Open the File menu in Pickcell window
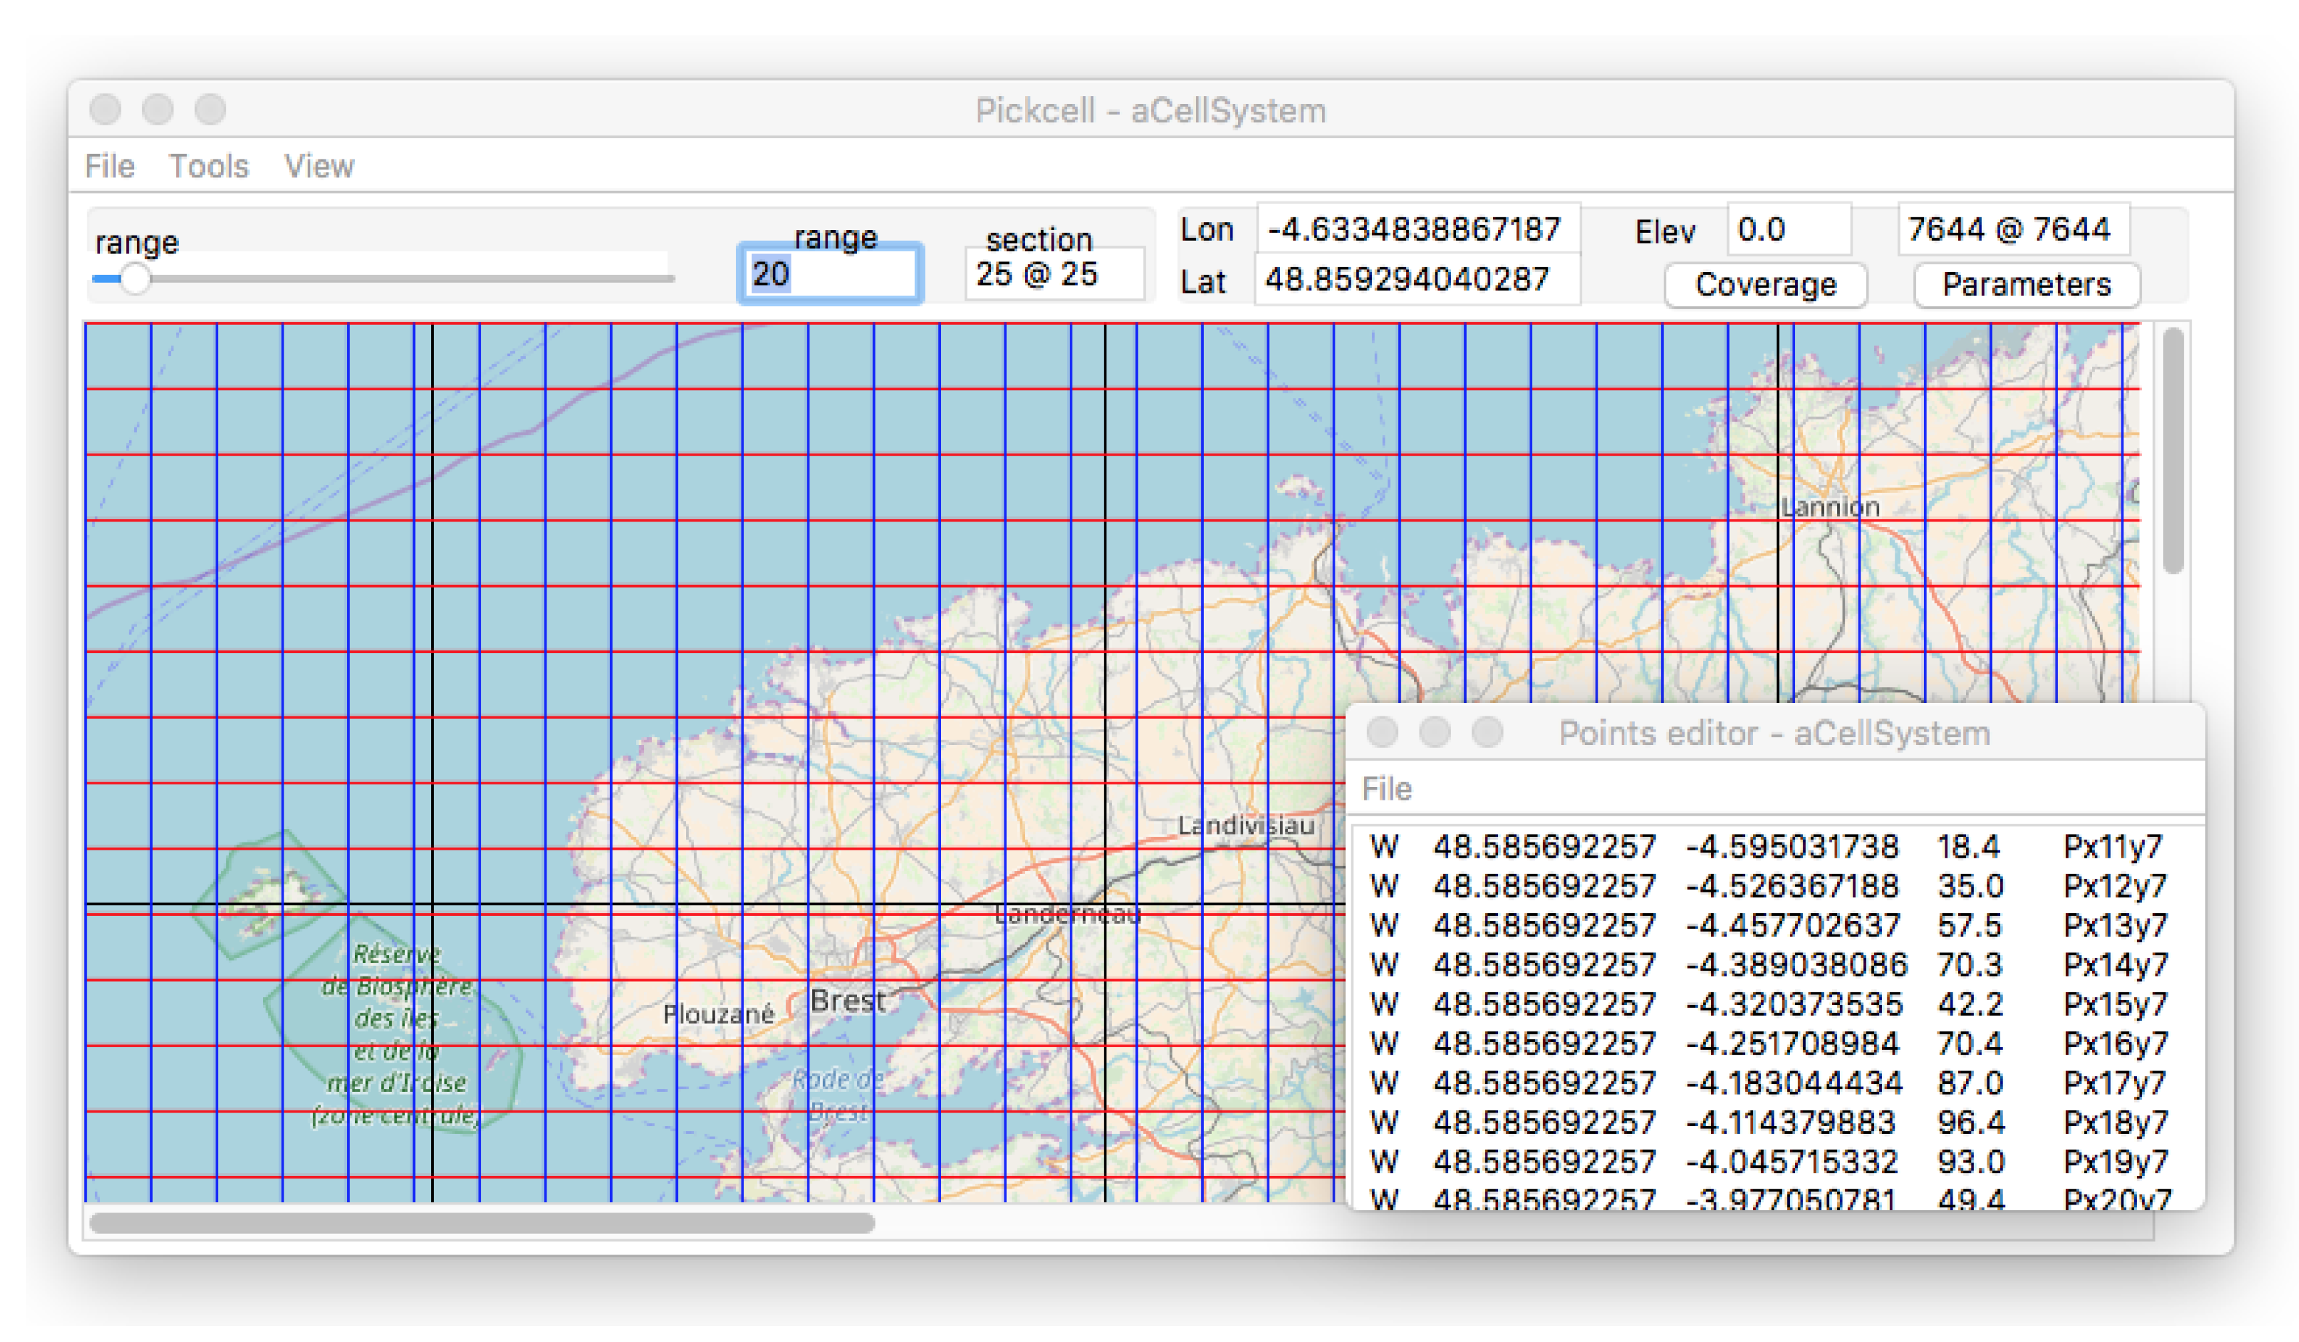This screenshot has height=1342, width=2299. (x=109, y=166)
